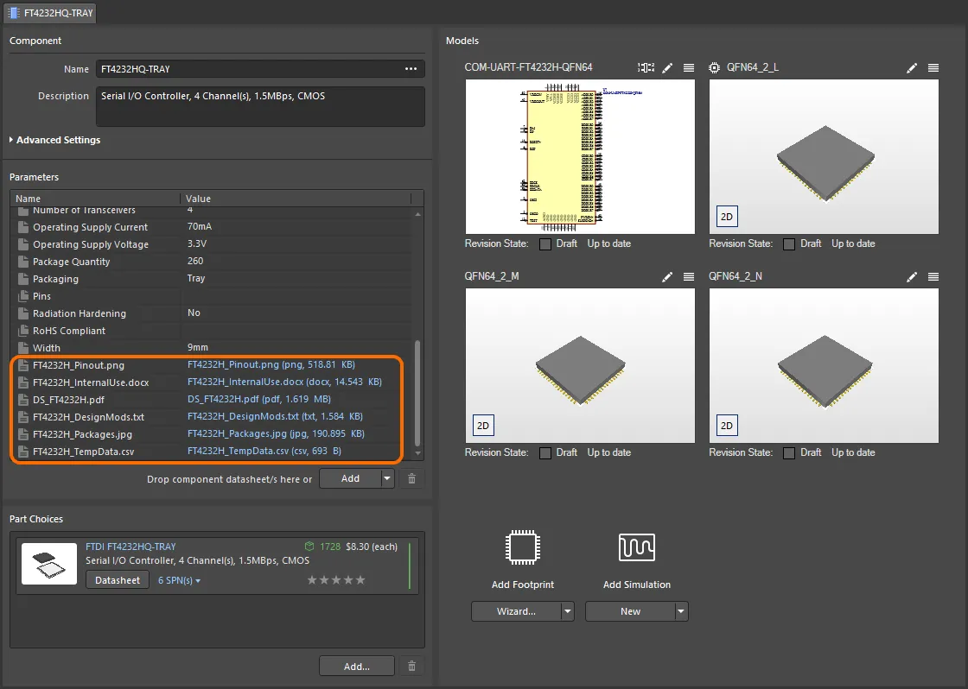Open the New simulation dropdown arrow
This screenshot has height=689, width=968.
pos(682,611)
